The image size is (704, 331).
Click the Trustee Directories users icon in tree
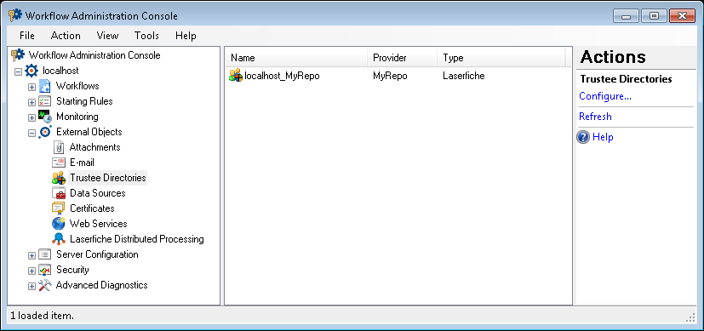coord(59,178)
